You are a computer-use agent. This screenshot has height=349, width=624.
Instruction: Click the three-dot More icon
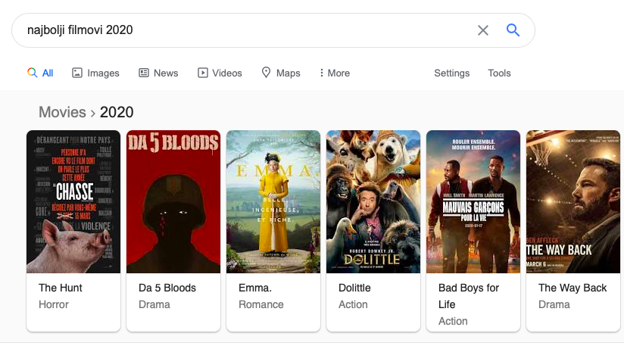pos(321,73)
